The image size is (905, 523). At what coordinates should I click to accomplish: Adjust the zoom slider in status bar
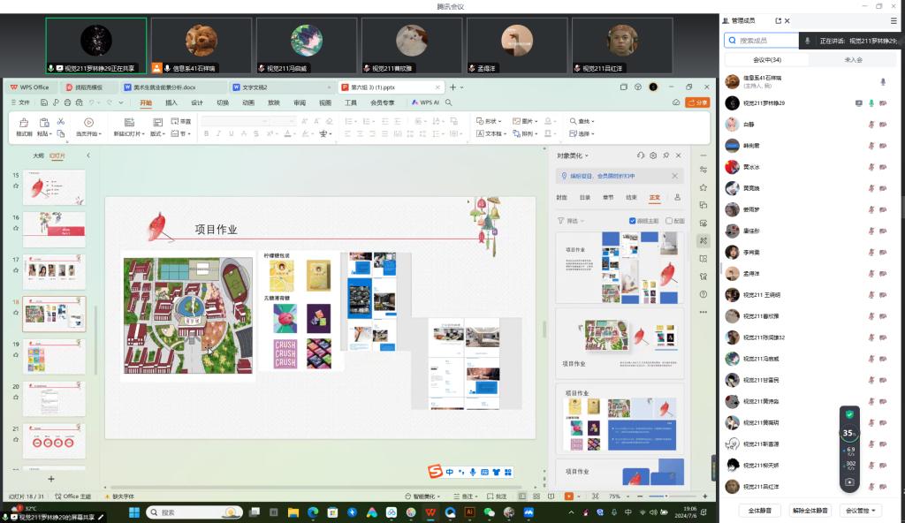[666, 496]
